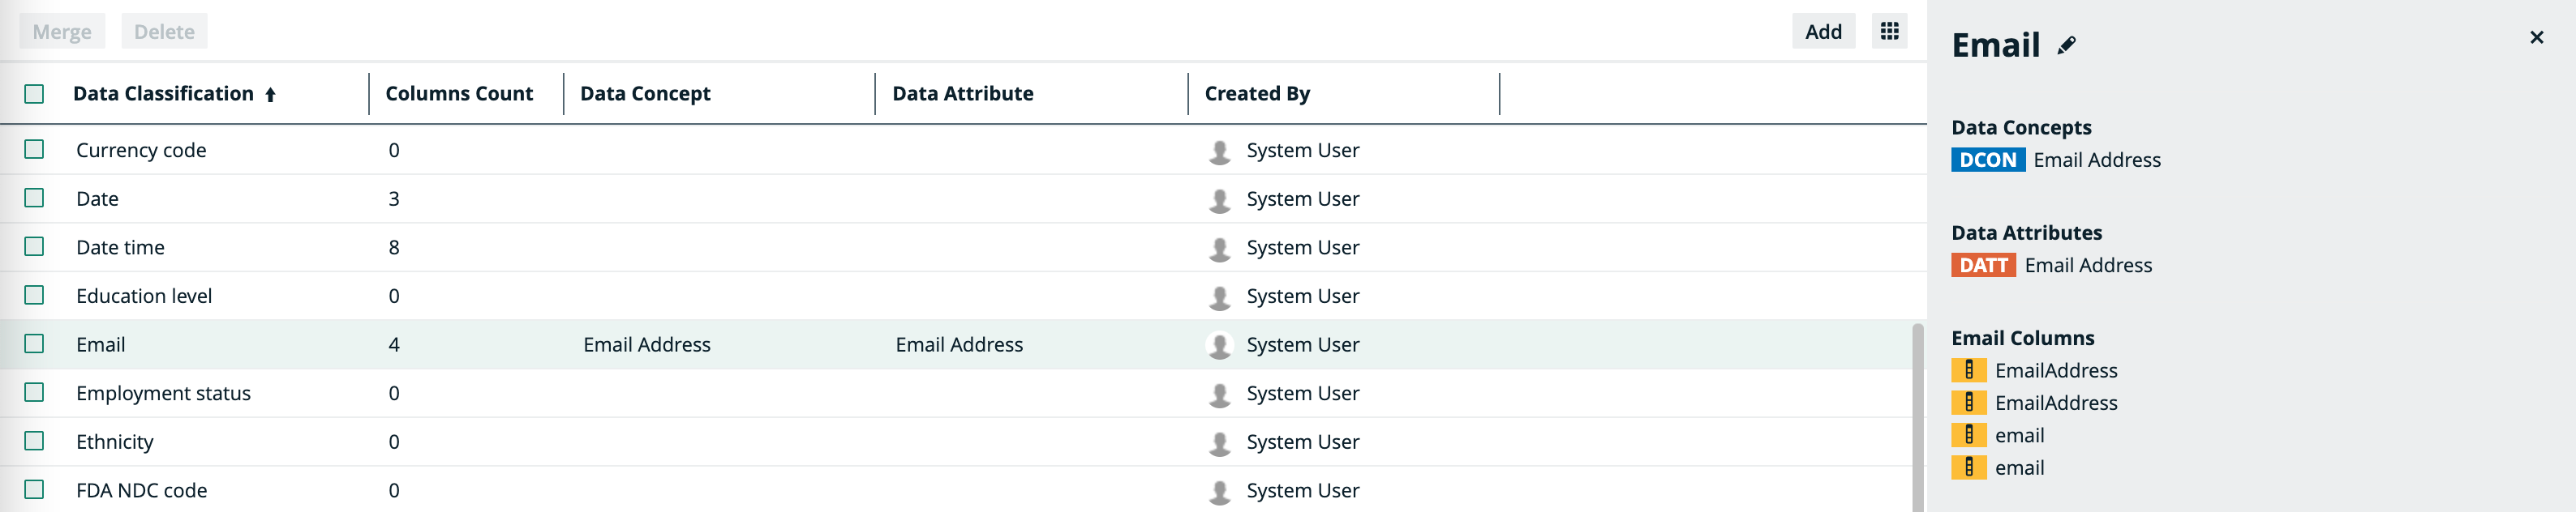This screenshot has width=2576, height=512.
Task: Check the Education level row checkbox
Action: pyautogui.click(x=34, y=294)
